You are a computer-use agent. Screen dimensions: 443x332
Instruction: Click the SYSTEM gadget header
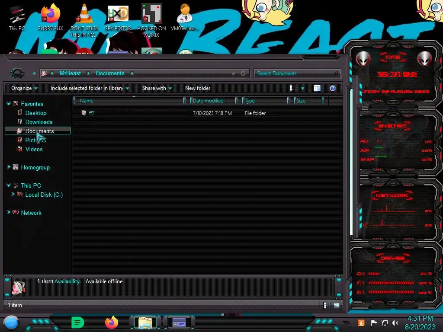(392, 126)
